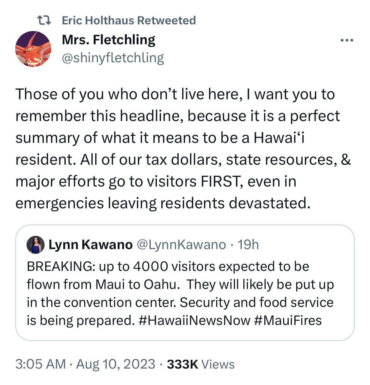Click Lynn Kawano's small profile photo
The width and height of the screenshot is (370, 385).
click(x=35, y=245)
